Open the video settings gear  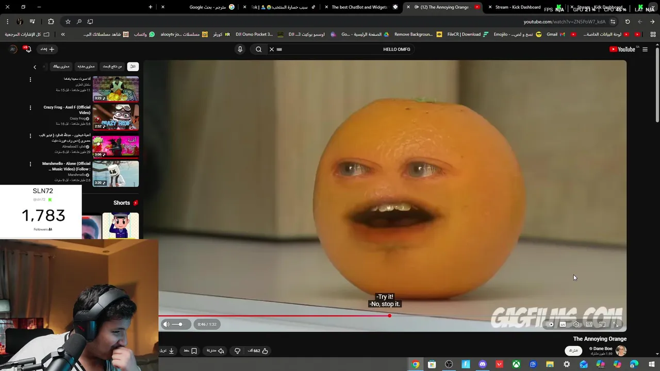click(x=576, y=324)
